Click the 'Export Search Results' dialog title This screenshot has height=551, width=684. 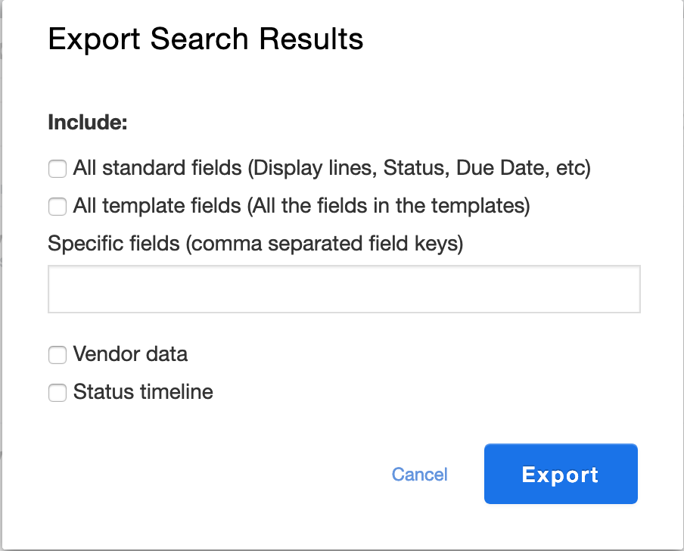coord(206,39)
